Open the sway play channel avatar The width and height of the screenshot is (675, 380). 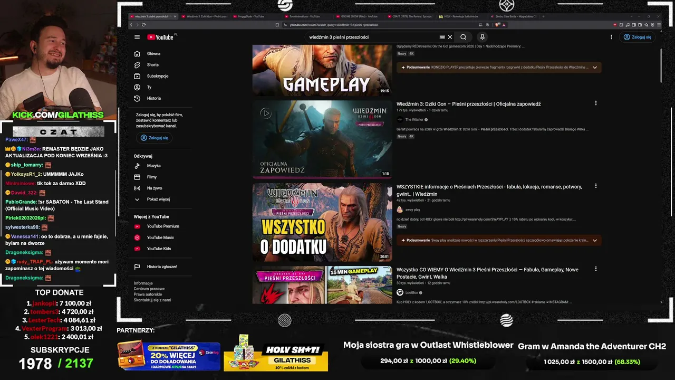400,210
